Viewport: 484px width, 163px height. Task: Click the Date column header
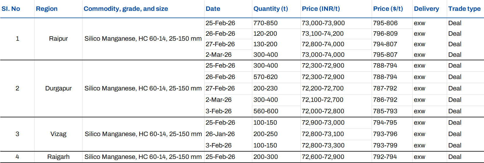coord(213,9)
